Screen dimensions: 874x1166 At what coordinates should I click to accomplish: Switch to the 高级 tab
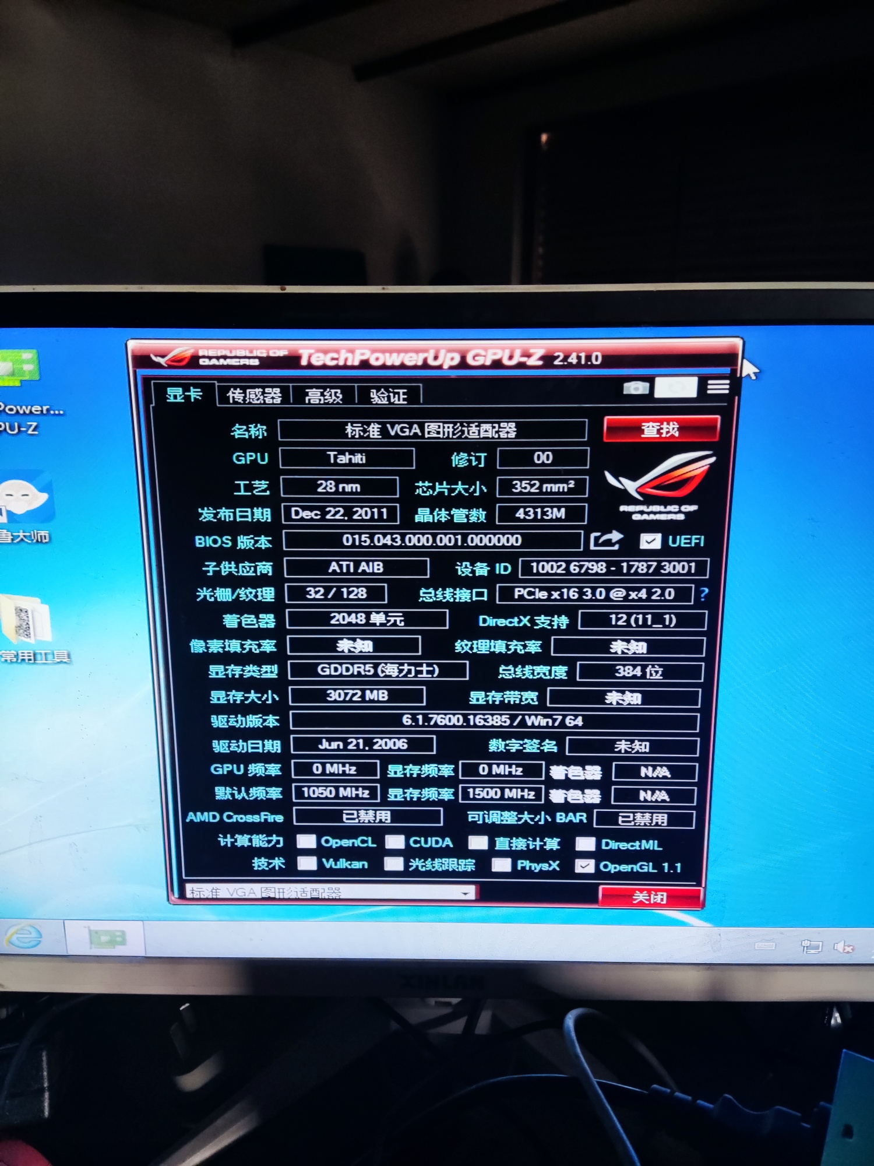point(323,396)
